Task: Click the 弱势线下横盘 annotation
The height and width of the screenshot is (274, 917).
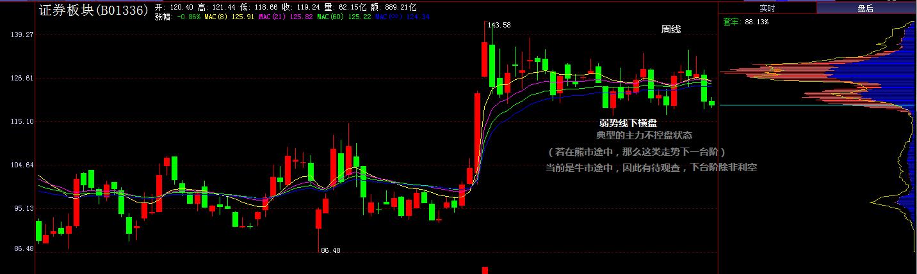Action: (x=628, y=123)
